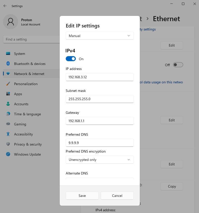Viewport: 199px width, 213px height.
Task: Click the Copy button on Ethernet page
Action: pos(172,186)
